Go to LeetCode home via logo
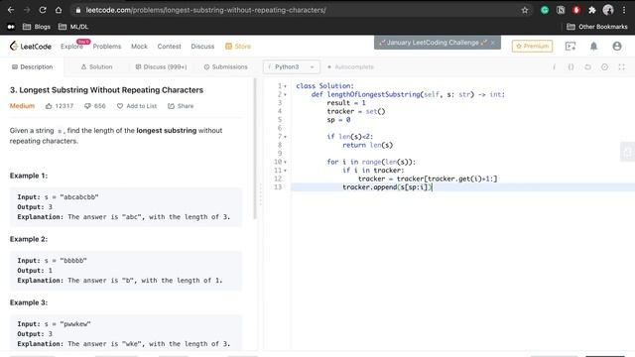The height and width of the screenshot is (357, 635). coord(31,47)
